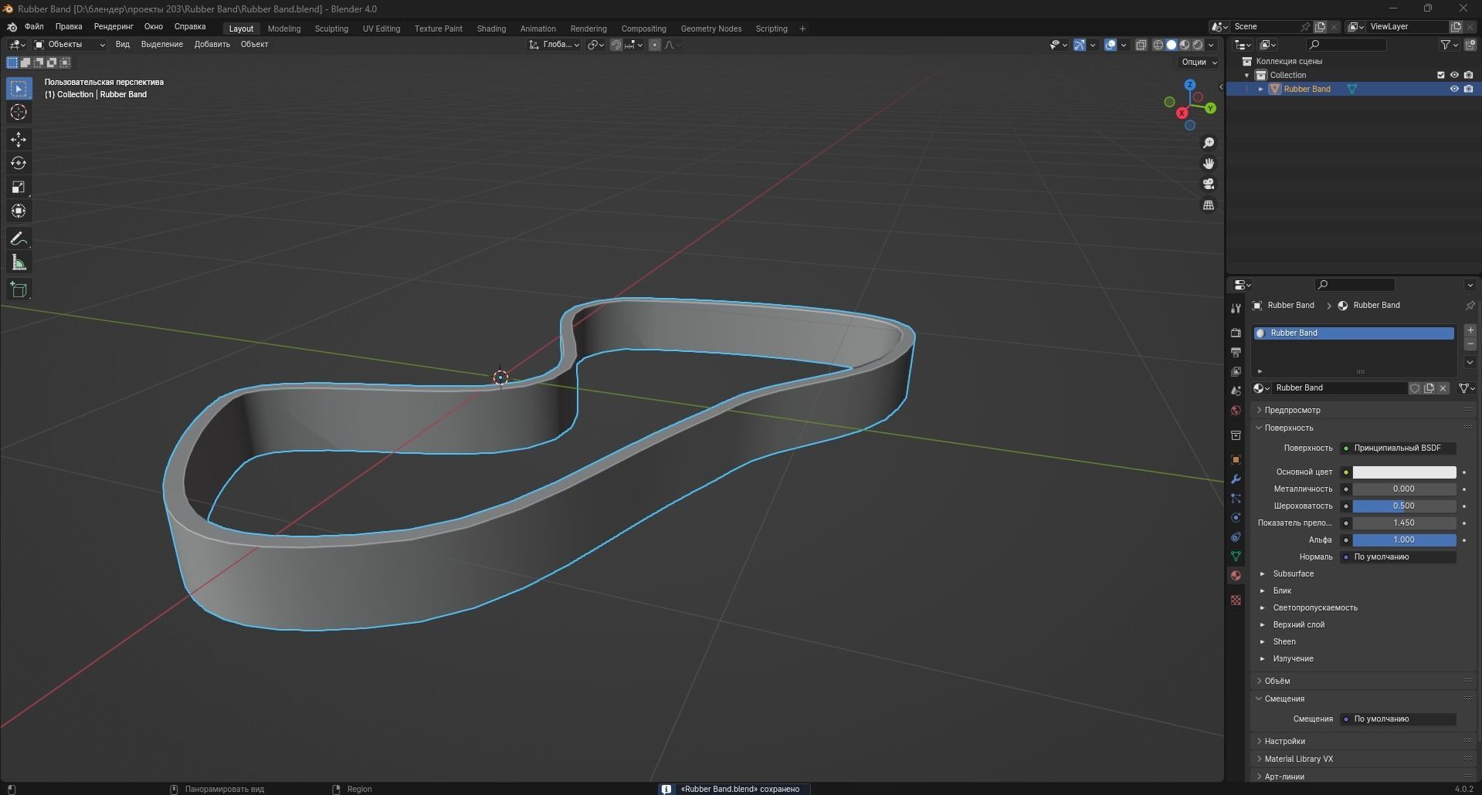
Task: Open the object interaction mode dropdown
Action: point(70,45)
